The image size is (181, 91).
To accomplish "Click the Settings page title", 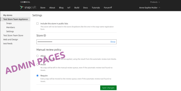I will (37, 15).
